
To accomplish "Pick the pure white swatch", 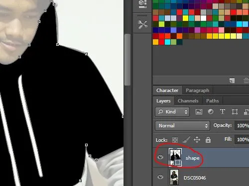I will pos(203,18).
